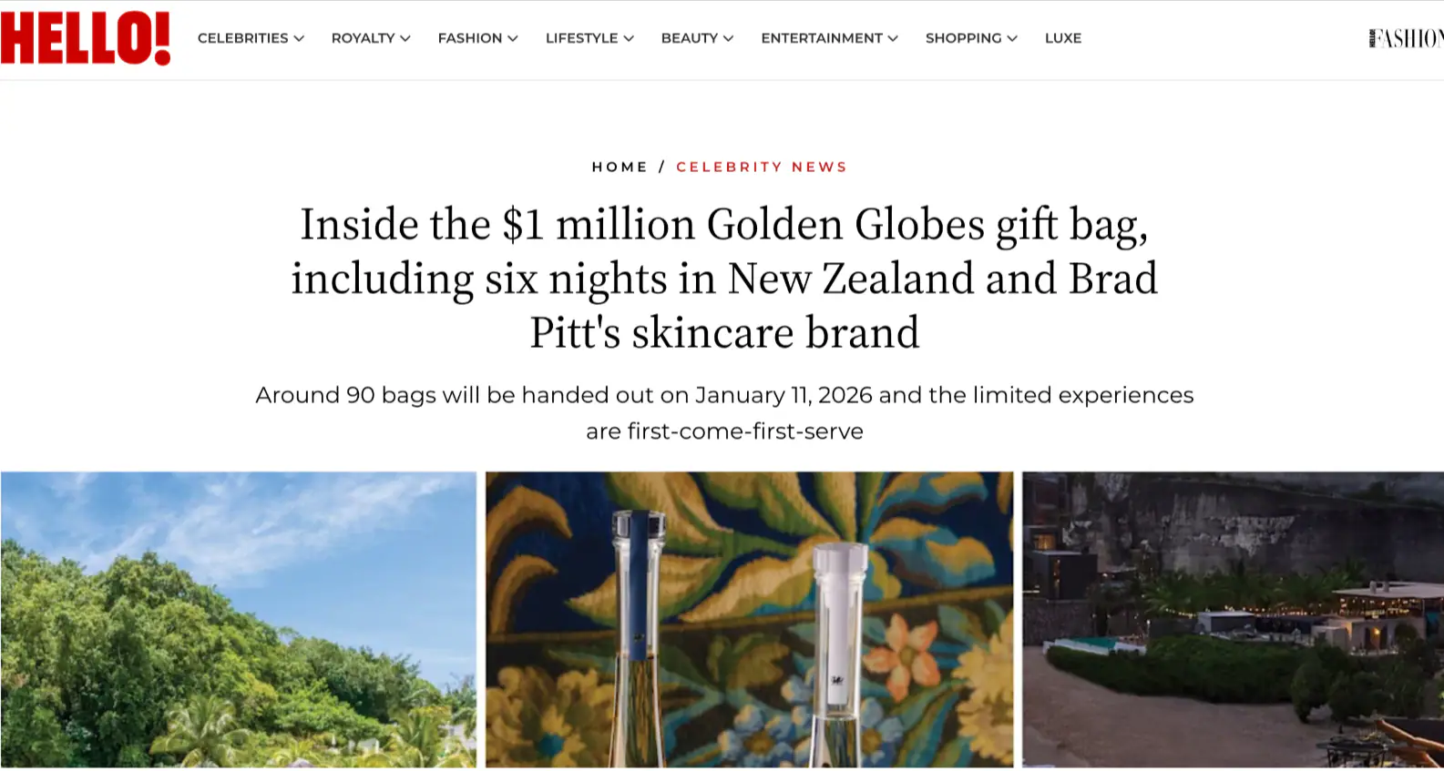This screenshot has height=771, width=1444.
Task: Click the Royalty navigation label
Action: (x=363, y=38)
